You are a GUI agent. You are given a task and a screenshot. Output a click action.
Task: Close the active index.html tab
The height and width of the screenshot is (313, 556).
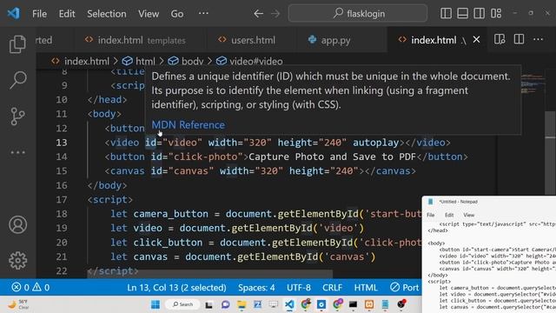point(476,40)
